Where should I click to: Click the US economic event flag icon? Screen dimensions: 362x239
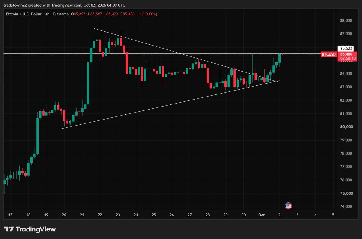288,206
